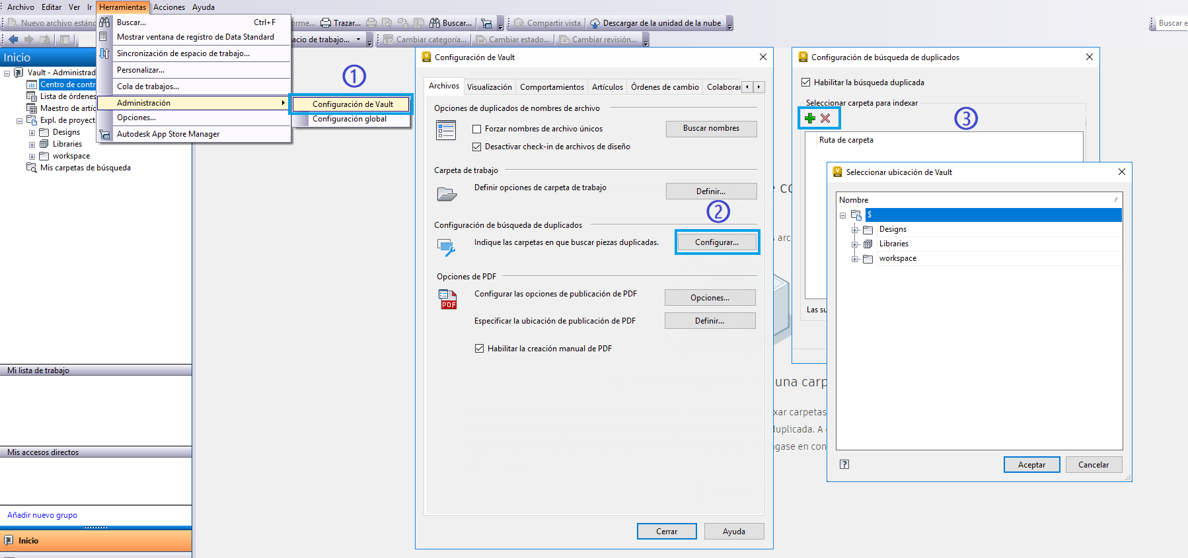Click the Vault root icon in navigation tree
Screen dimensions: 1188x558
click(19, 73)
